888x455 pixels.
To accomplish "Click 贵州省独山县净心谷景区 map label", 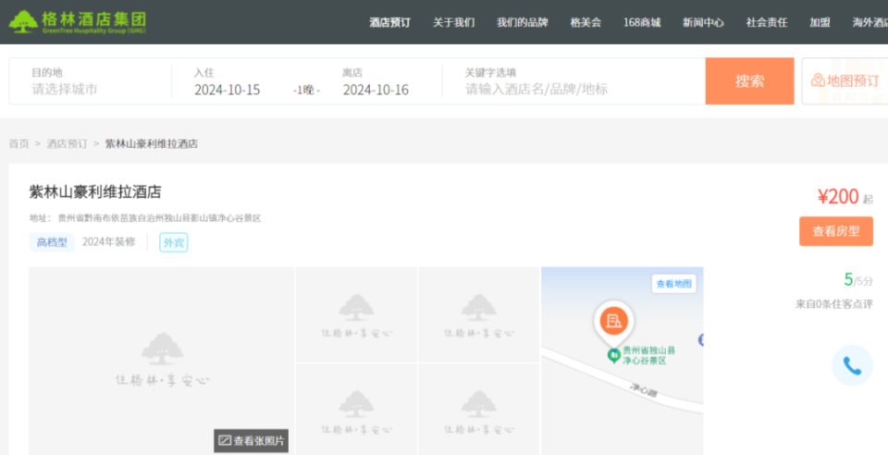I will tap(648, 355).
